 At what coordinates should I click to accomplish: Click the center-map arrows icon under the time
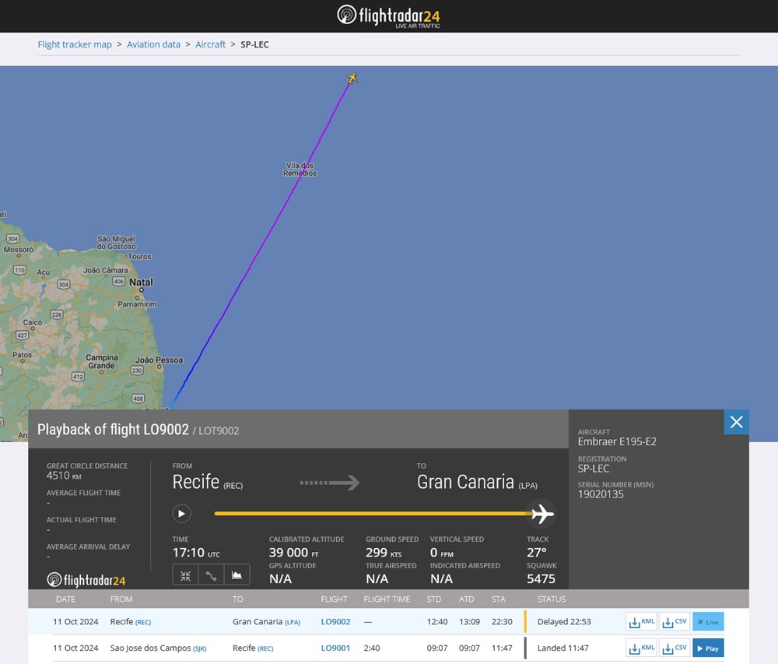click(186, 575)
